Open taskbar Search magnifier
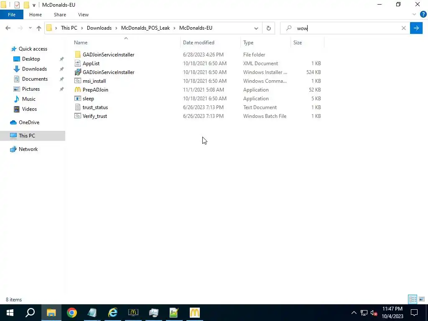This screenshot has width=428, height=321. tap(30, 313)
